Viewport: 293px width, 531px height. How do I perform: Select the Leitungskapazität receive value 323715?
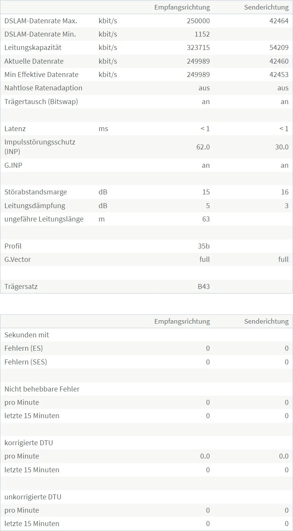[198, 48]
